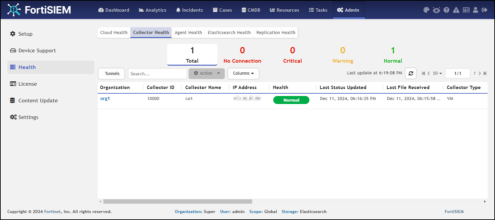The height and width of the screenshot is (220, 495).
Task: Sort by the Collector Name column
Action: (x=203, y=87)
